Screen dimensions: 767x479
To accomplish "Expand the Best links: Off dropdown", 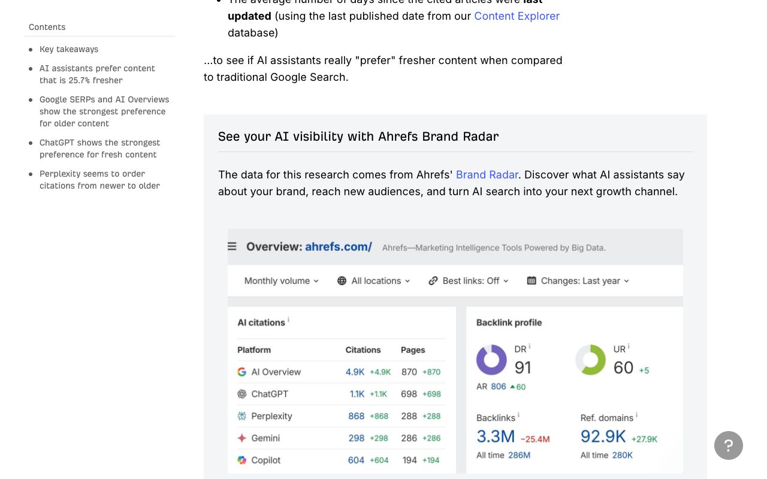I will pos(469,281).
